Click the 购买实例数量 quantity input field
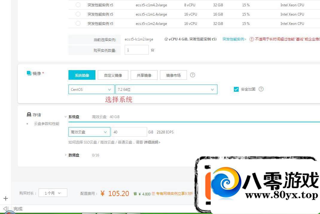The image size is (320, 214). pyautogui.click(x=136, y=50)
